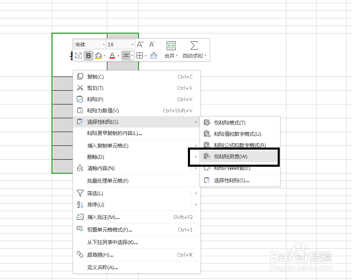Select 粘贴(P) from context menu

tap(137, 99)
